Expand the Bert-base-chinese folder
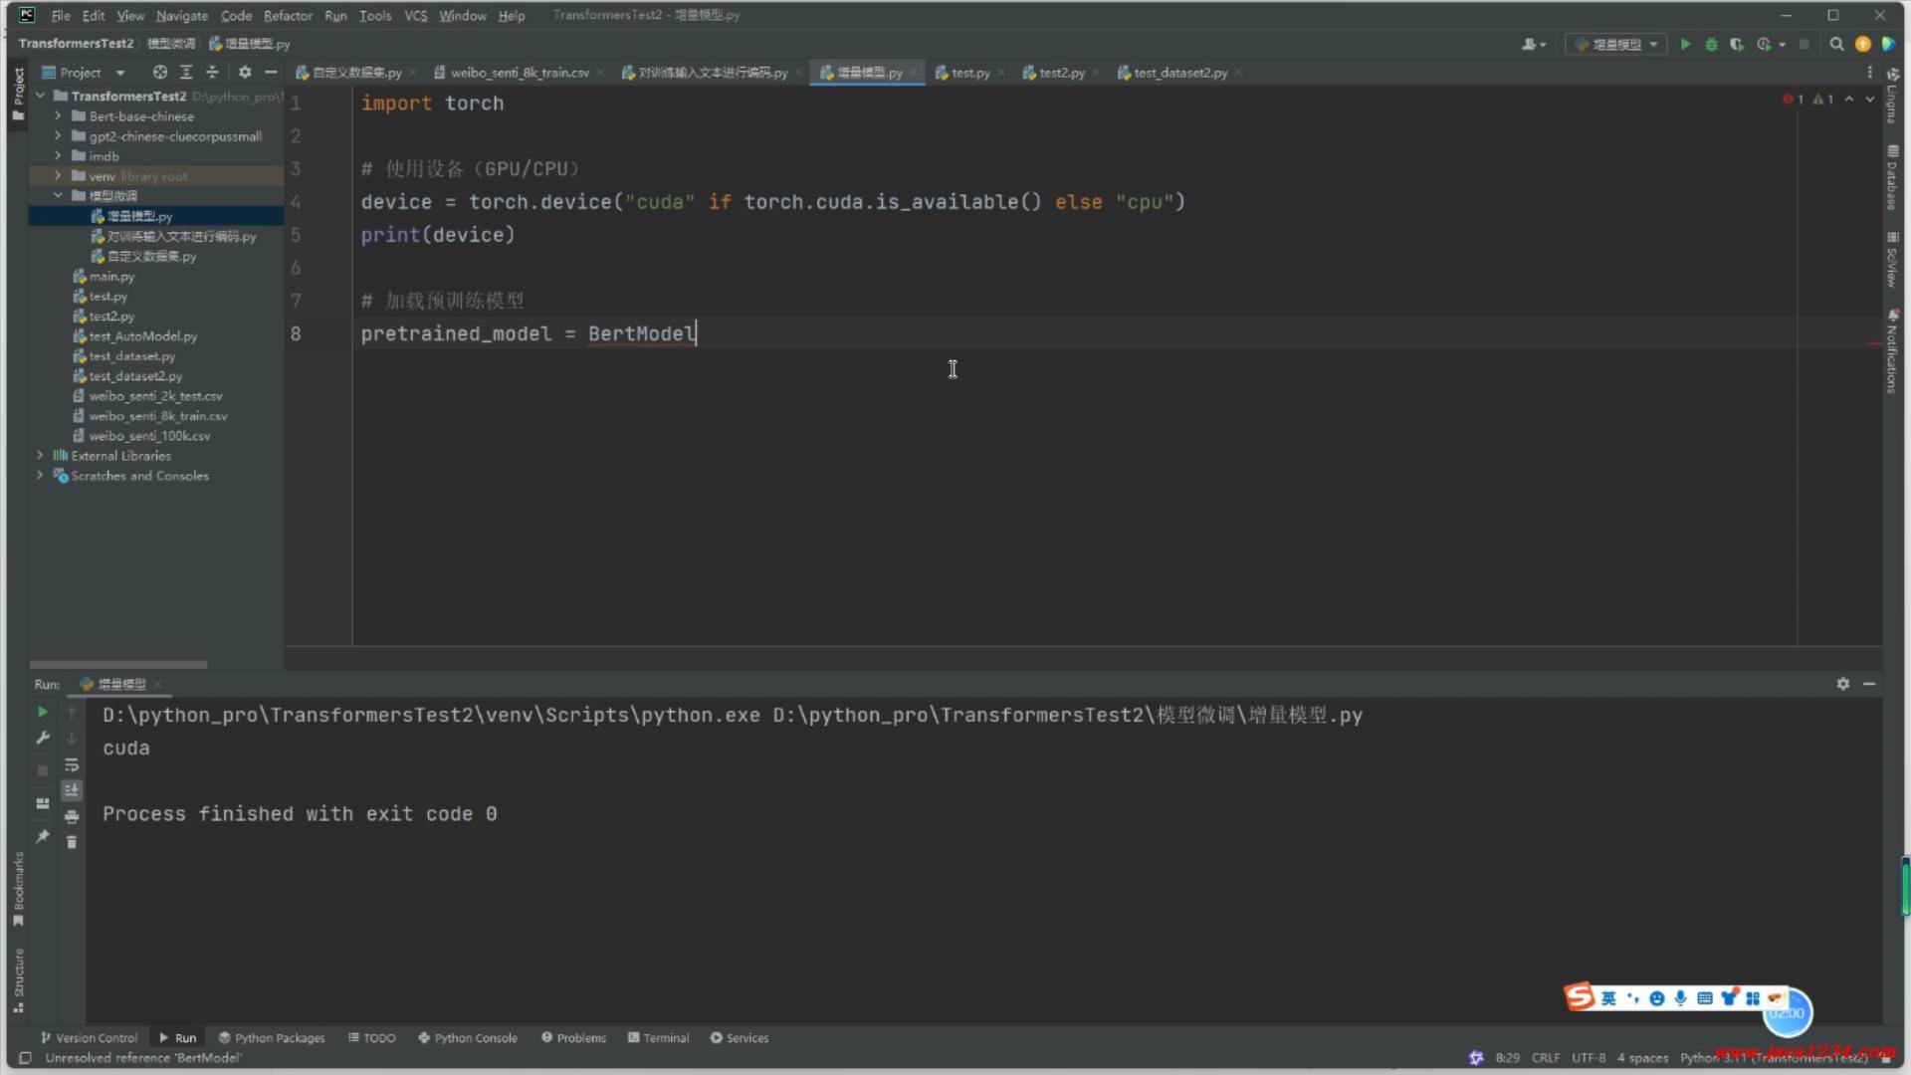1911x1075 pixels. 58,116
